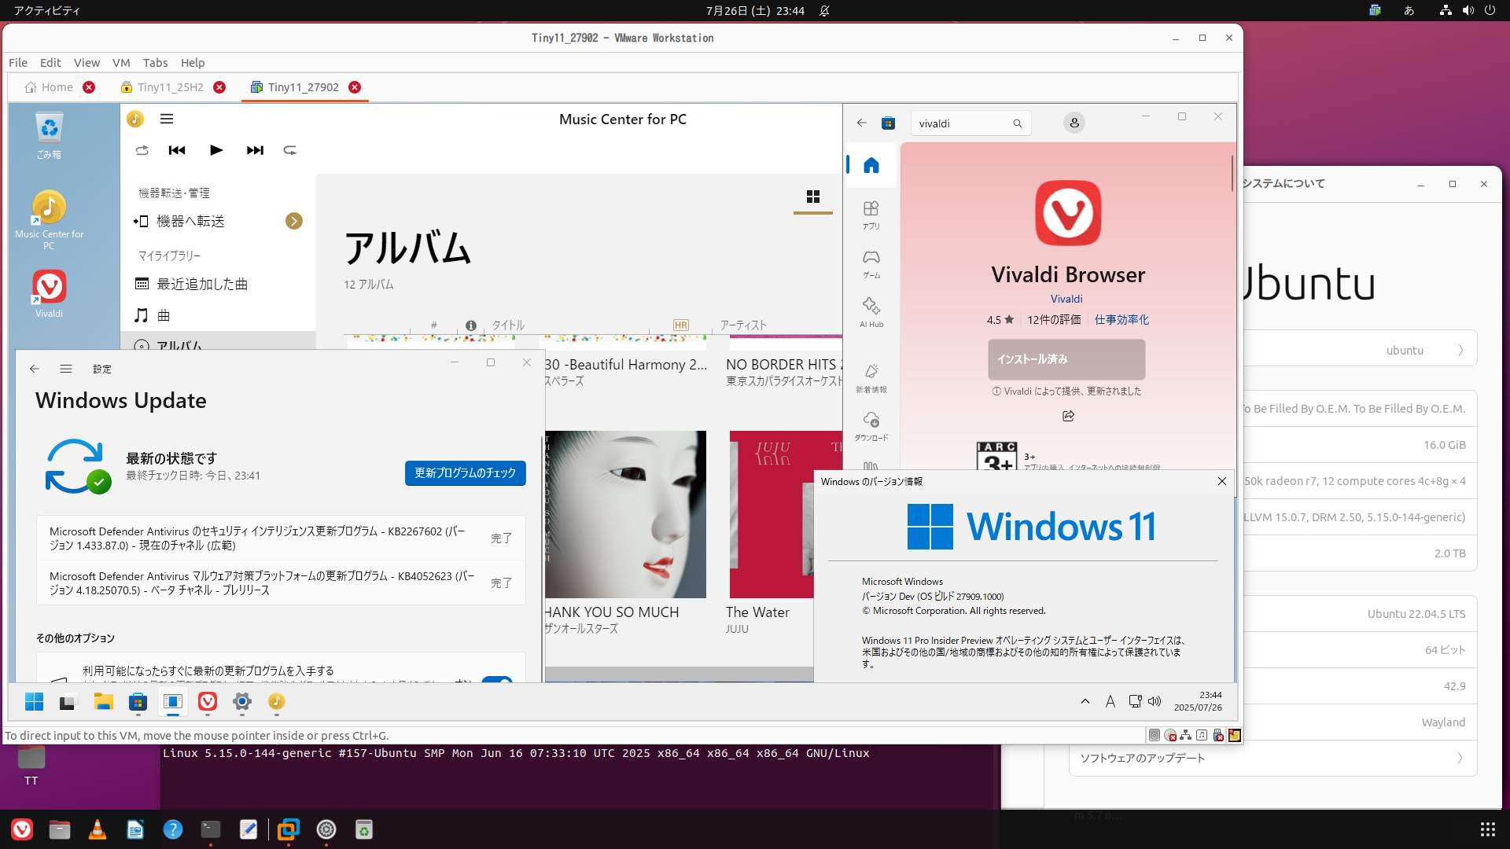Click 更新プログラムのチェック button
The width and height of the screenshot is (1510, 849).
pyautogui.click(x=465, y=472)
